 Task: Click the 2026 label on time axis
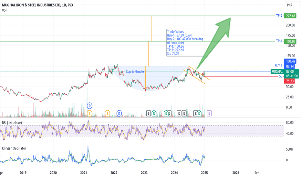(x=236, y=173)
